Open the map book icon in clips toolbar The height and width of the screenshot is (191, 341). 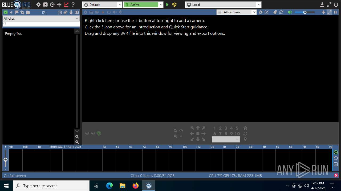77,12
